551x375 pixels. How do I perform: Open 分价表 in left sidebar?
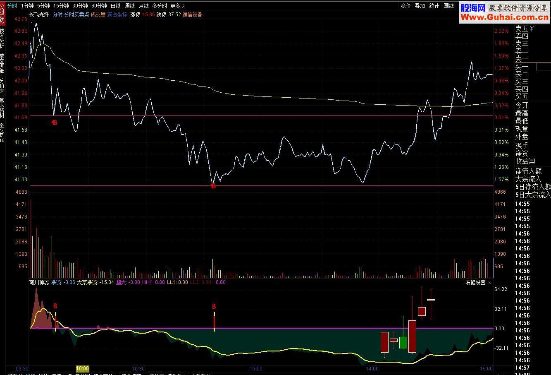pos(2,85)
